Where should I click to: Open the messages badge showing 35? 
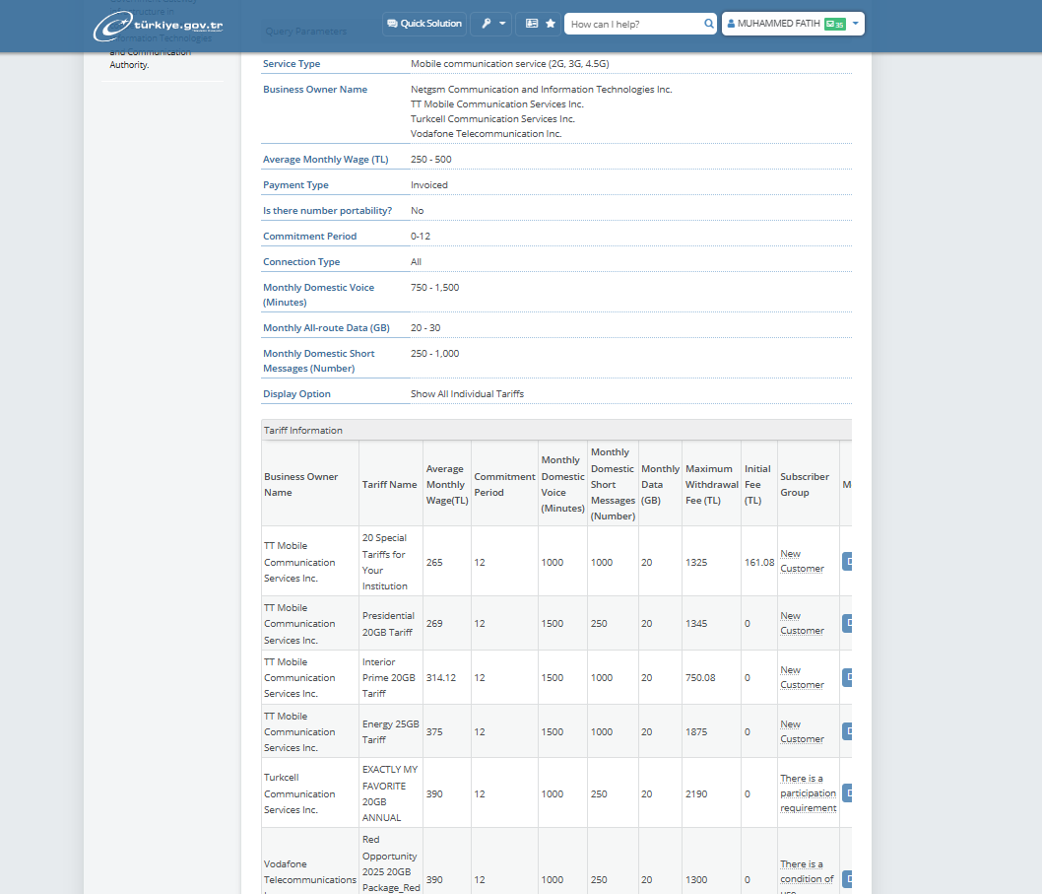click(834, 24)
